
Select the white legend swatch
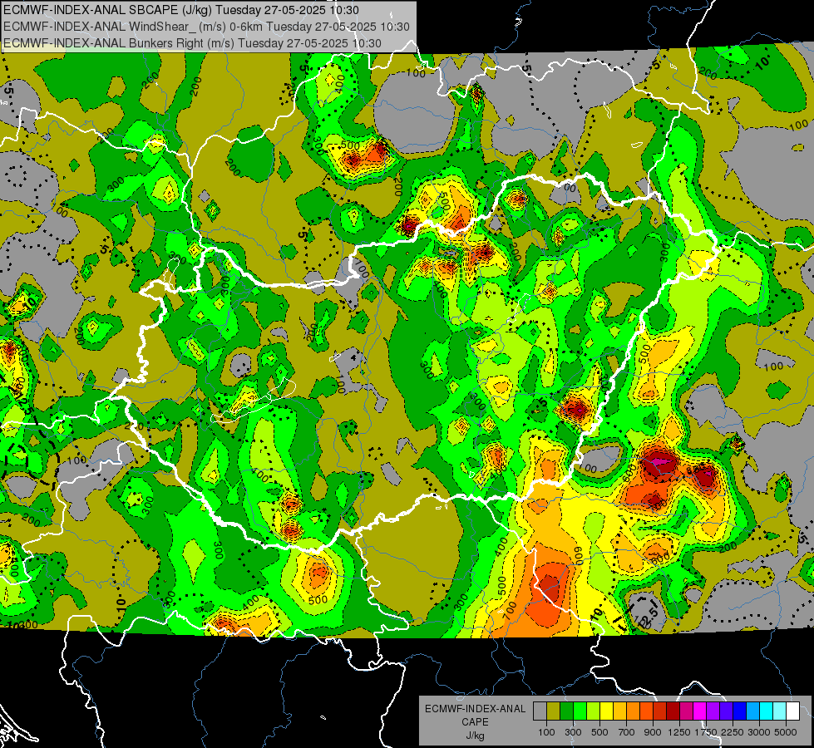[x=794, y=711]
